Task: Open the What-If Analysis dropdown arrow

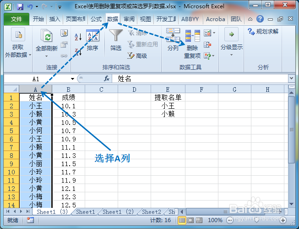Action: tap(213, 56)
